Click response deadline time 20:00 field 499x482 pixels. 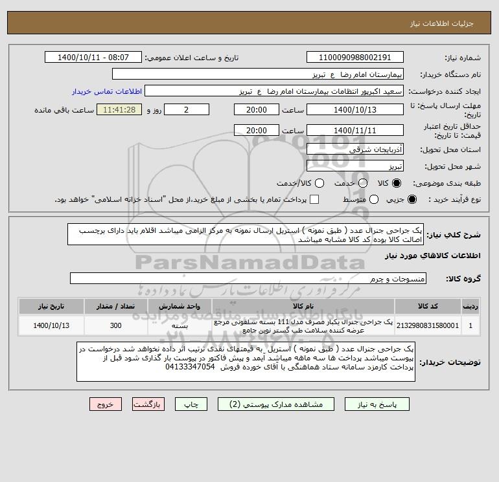click(257, 109)
